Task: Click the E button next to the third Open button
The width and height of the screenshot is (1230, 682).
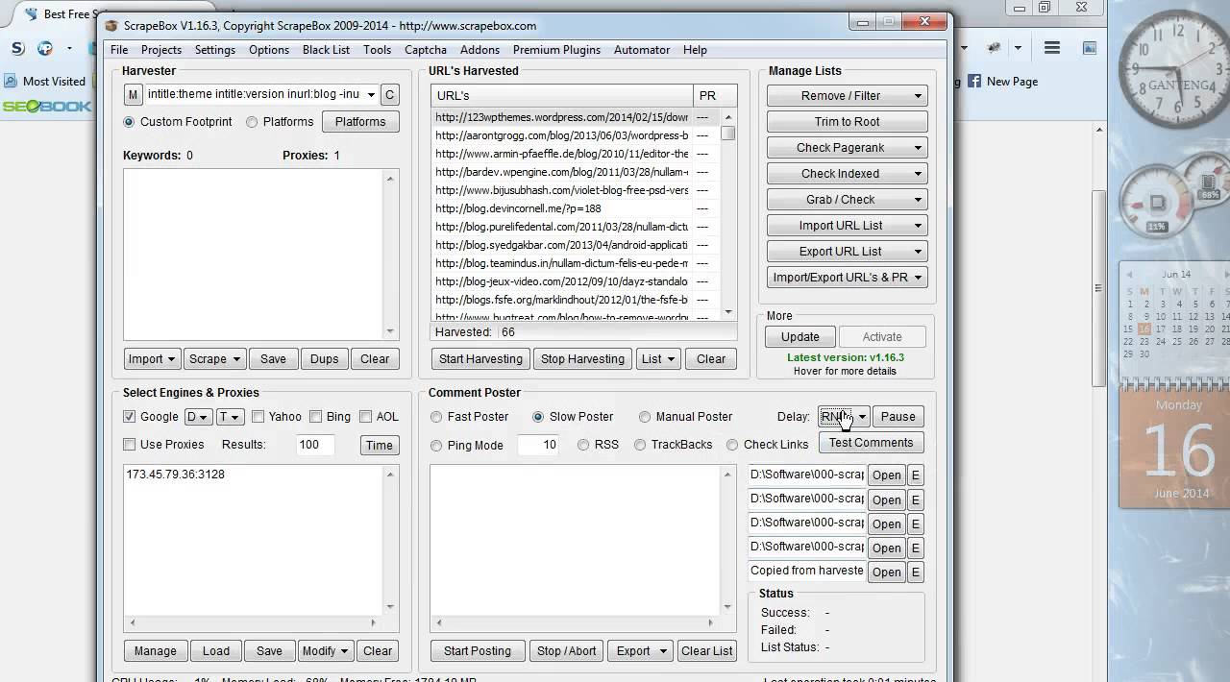Action: pos(915,524)
